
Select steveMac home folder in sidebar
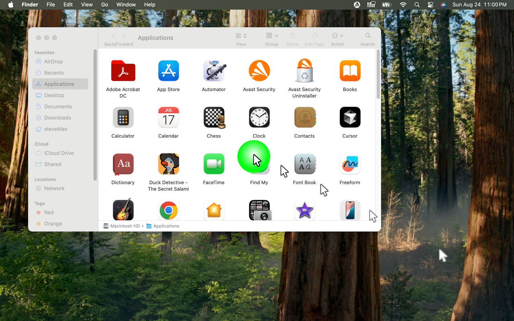pos(60,129)
